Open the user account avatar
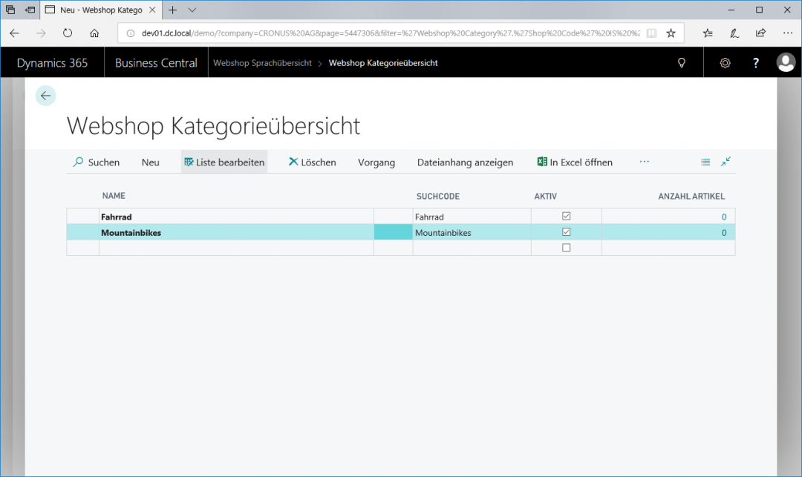Screen dimensions: 802x477 786,63
